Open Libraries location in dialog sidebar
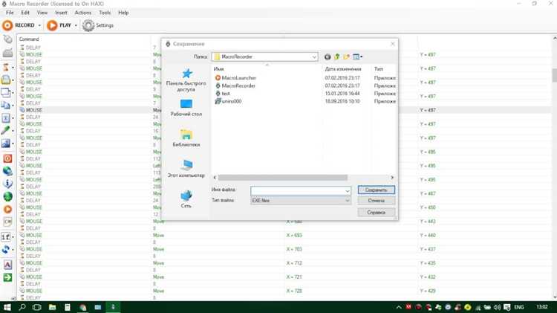The height and width of the screenshot is (313, 557). pyautogui.click(x=186, y=138)
